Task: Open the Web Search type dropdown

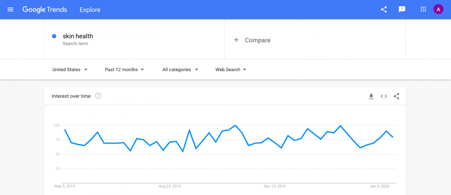Action: (231, 70)
